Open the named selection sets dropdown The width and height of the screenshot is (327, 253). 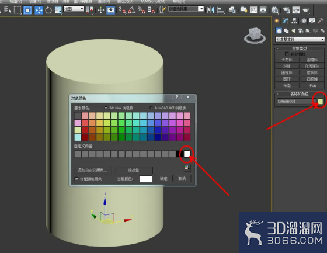coord(186,9)
